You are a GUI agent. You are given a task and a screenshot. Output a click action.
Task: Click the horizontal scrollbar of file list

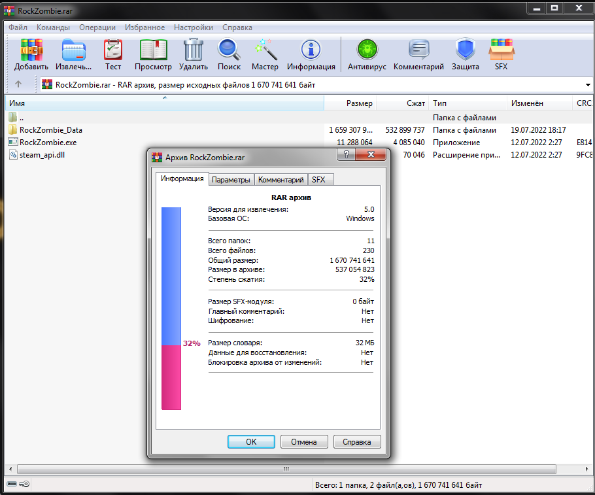[286, 469]
